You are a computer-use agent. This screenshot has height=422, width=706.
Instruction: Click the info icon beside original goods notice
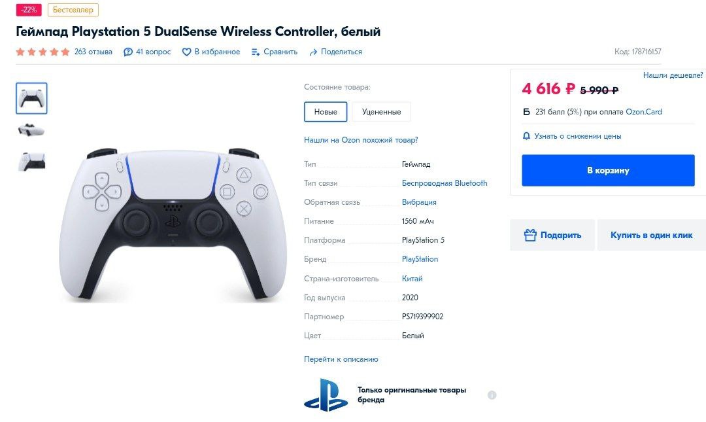click(x=492, y=395)
